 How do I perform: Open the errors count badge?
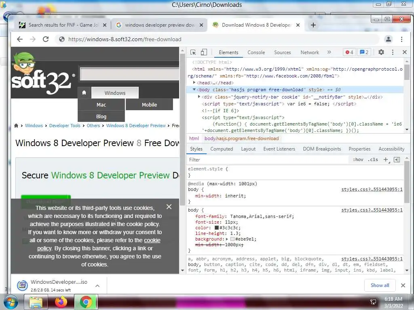pyautogui.click(x=349, y=52)
